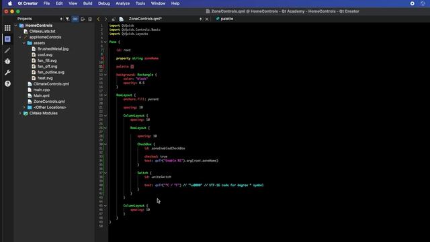Fold the last ColumnLayout block at line 45

[x=105, y=206]
